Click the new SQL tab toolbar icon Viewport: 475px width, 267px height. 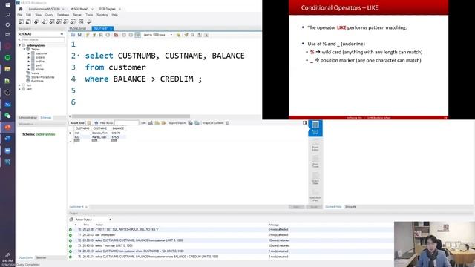(x=21, y=22)
